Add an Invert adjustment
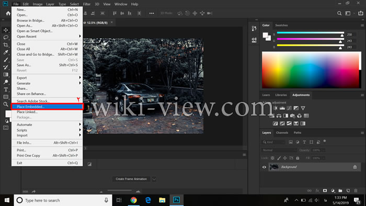Image resolution: width=366 pixels, height=206 pixels. tap(276, 123)
